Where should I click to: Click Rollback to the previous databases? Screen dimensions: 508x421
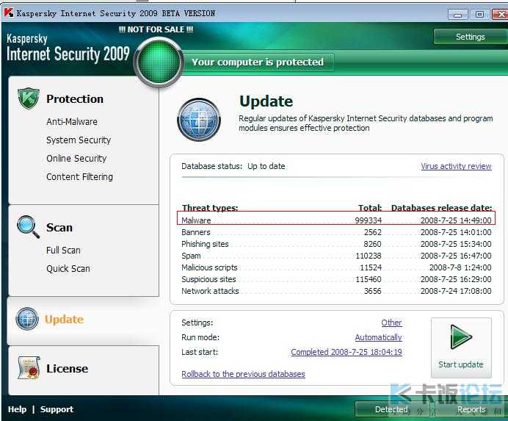click(x=243, y=374)
